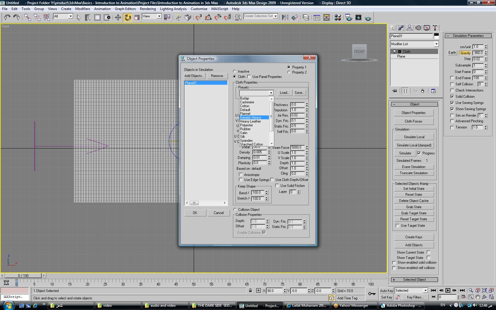Screen dimensions: 496x310
Task: Uncheck the Solid Collision checkbox
Action: (452, 97)
